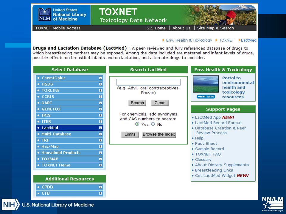The image size is (286, 214).
Task: Select HSDB database
Action: [69, 84]
